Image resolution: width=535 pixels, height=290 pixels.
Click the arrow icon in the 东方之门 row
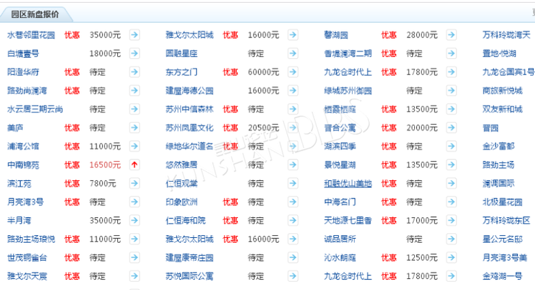(x=293, y=72)
